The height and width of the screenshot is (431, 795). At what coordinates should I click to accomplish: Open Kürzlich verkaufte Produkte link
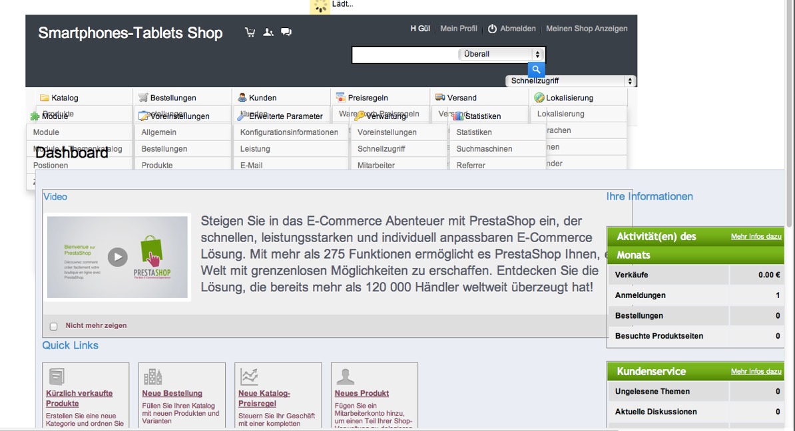coord(79,398)
